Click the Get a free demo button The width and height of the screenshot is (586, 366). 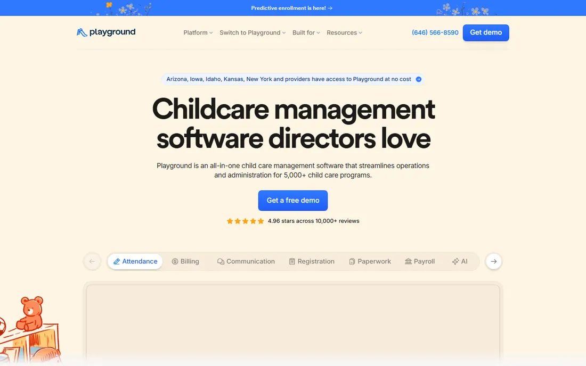[x=293, y=201]
